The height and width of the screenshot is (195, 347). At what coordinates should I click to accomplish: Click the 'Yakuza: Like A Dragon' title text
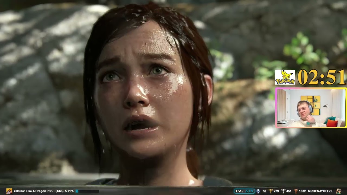point(30,191)
